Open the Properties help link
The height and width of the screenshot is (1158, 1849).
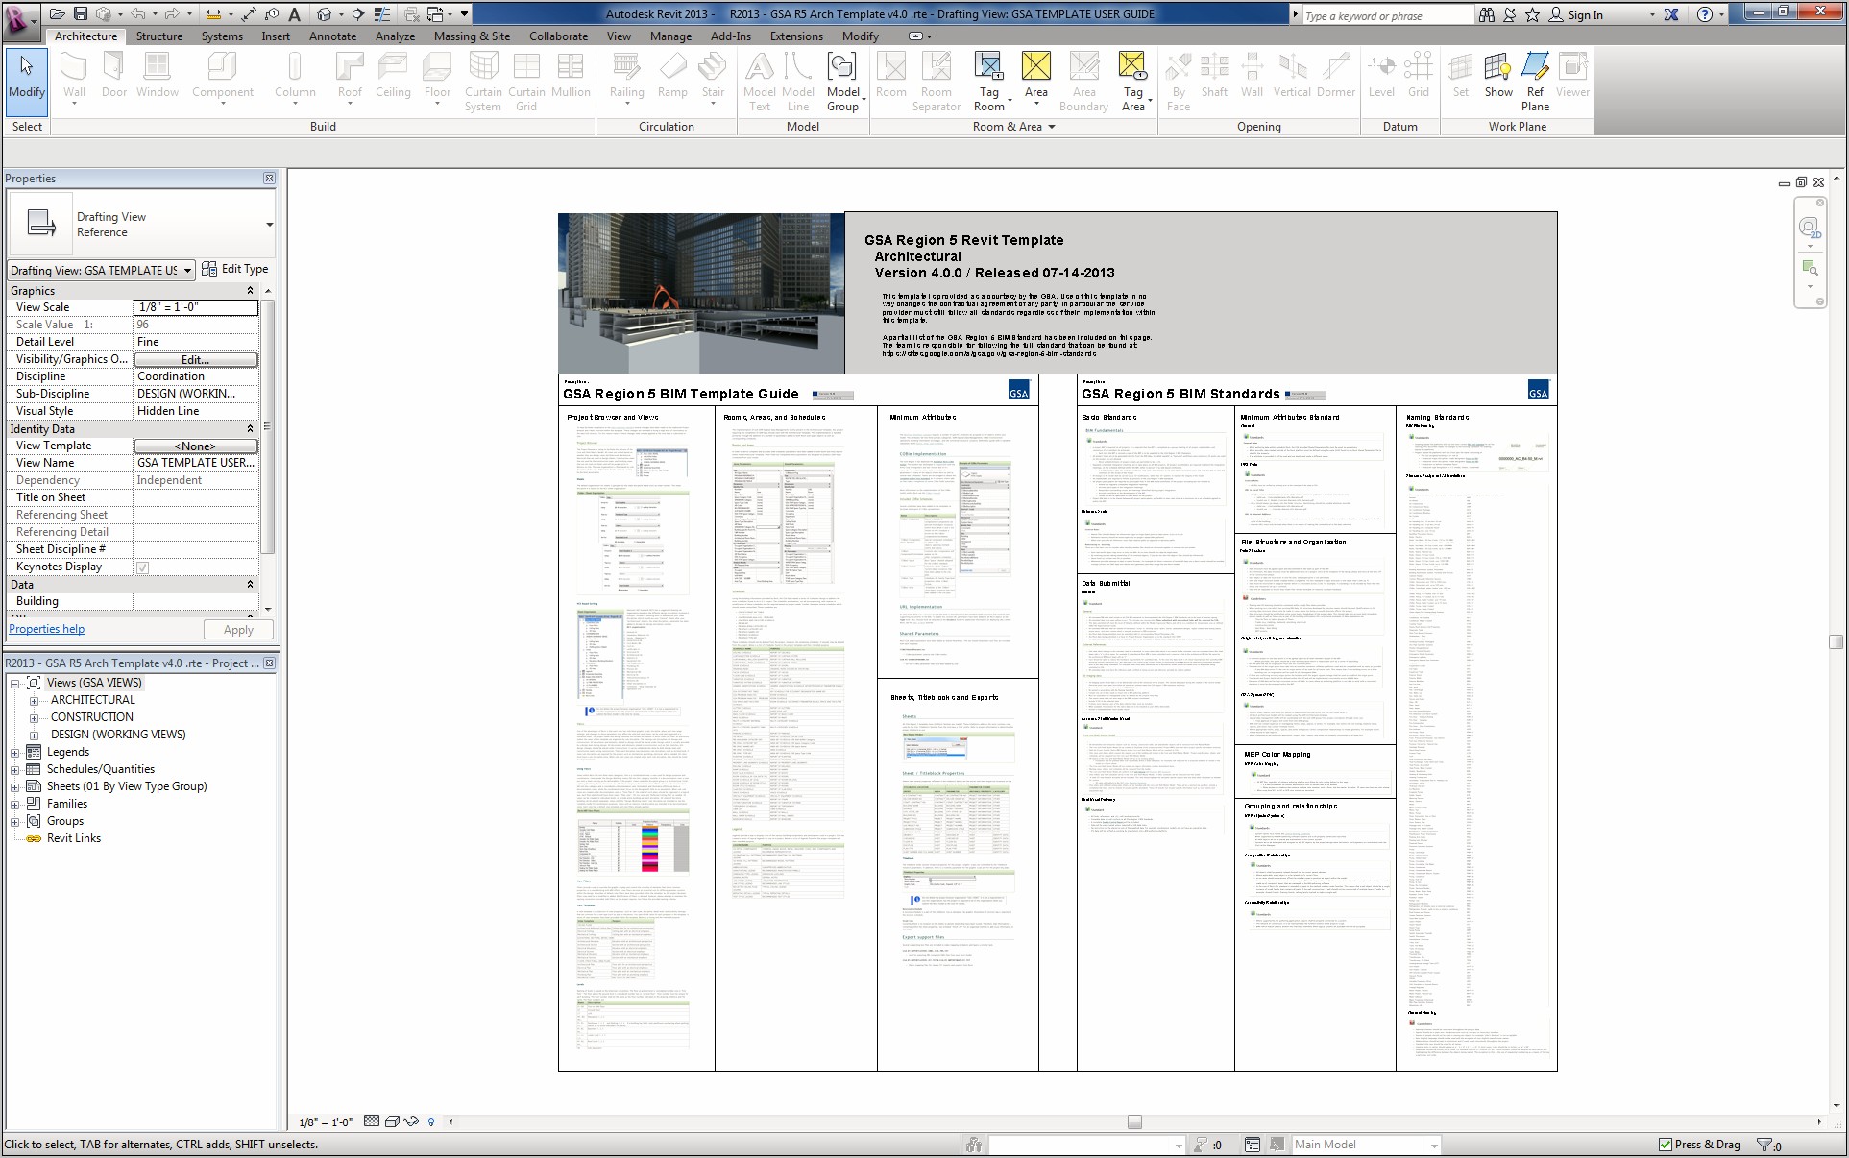click(x=47, y=630)
